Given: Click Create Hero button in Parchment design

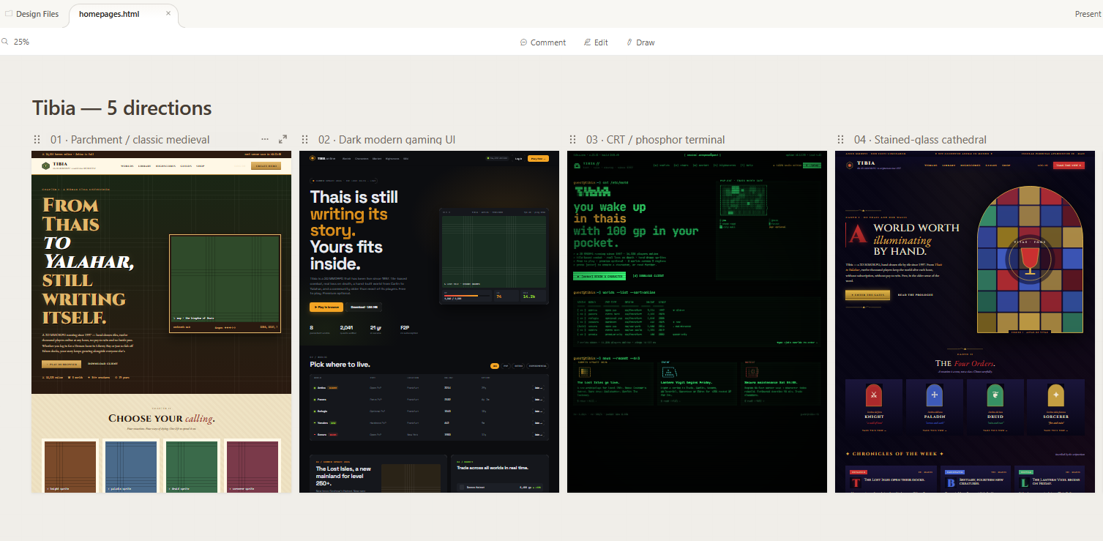Looking at the screenshot, I should [x=266, y=166].
